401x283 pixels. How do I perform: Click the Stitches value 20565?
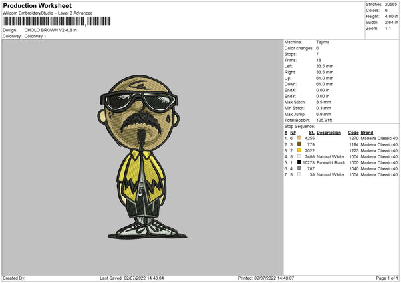pyautogui.click(x=391, y=5)
